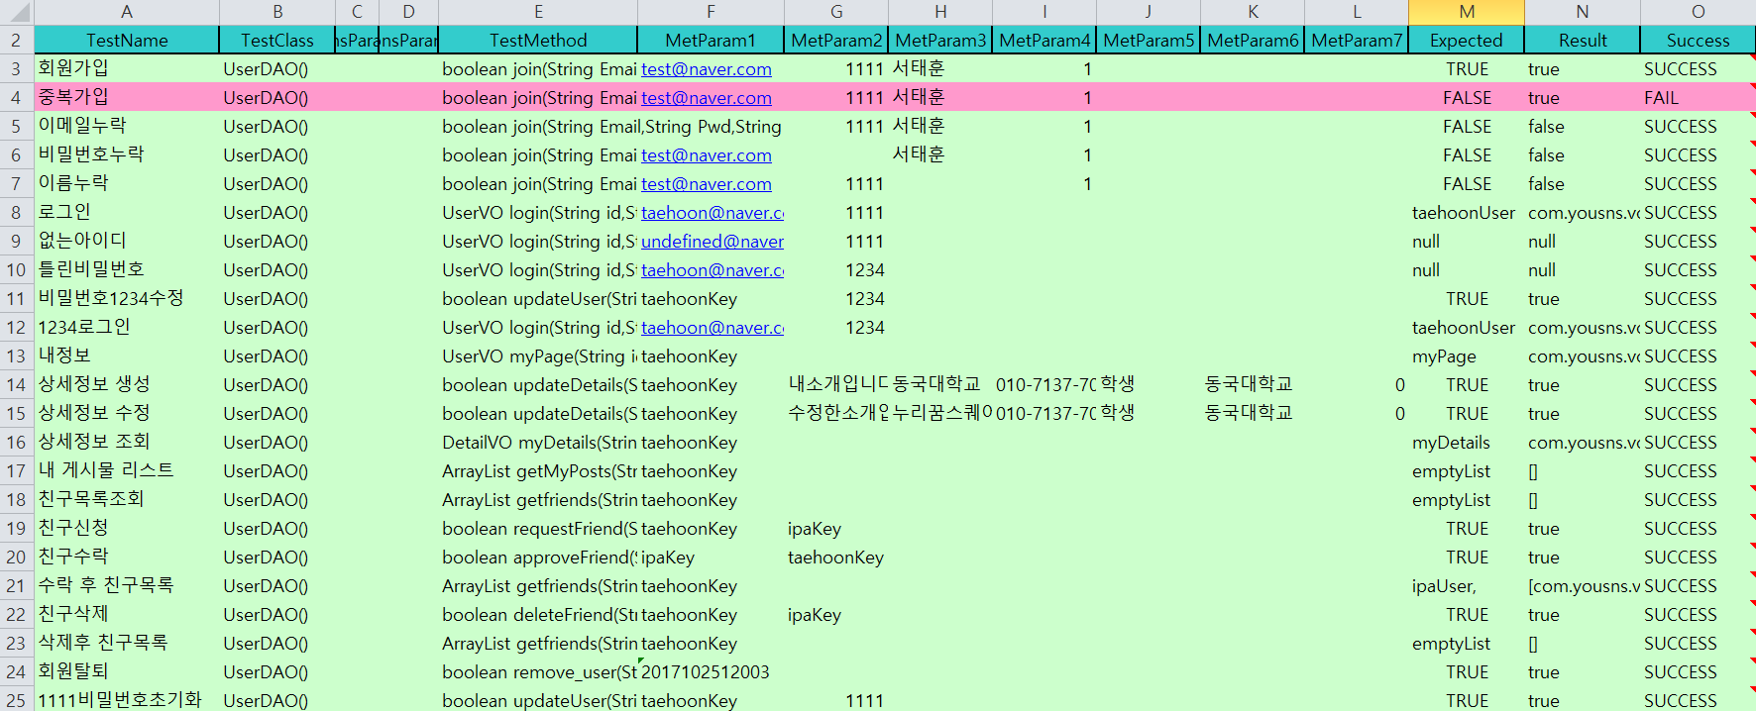The width and height of the screenshot is (1756, 711).
Task: Select the taehoonKey cell in row 20
Action: point(836,558)
